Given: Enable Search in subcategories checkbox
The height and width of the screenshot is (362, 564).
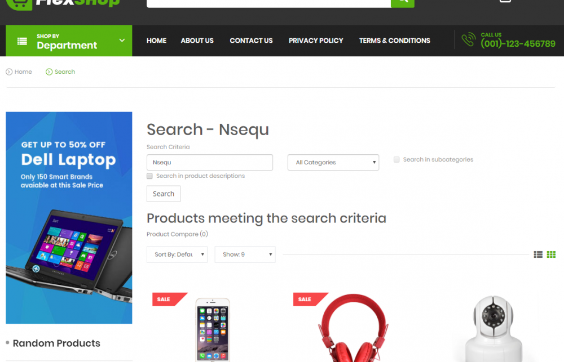Looking at the screenshot, I should 396,159.
